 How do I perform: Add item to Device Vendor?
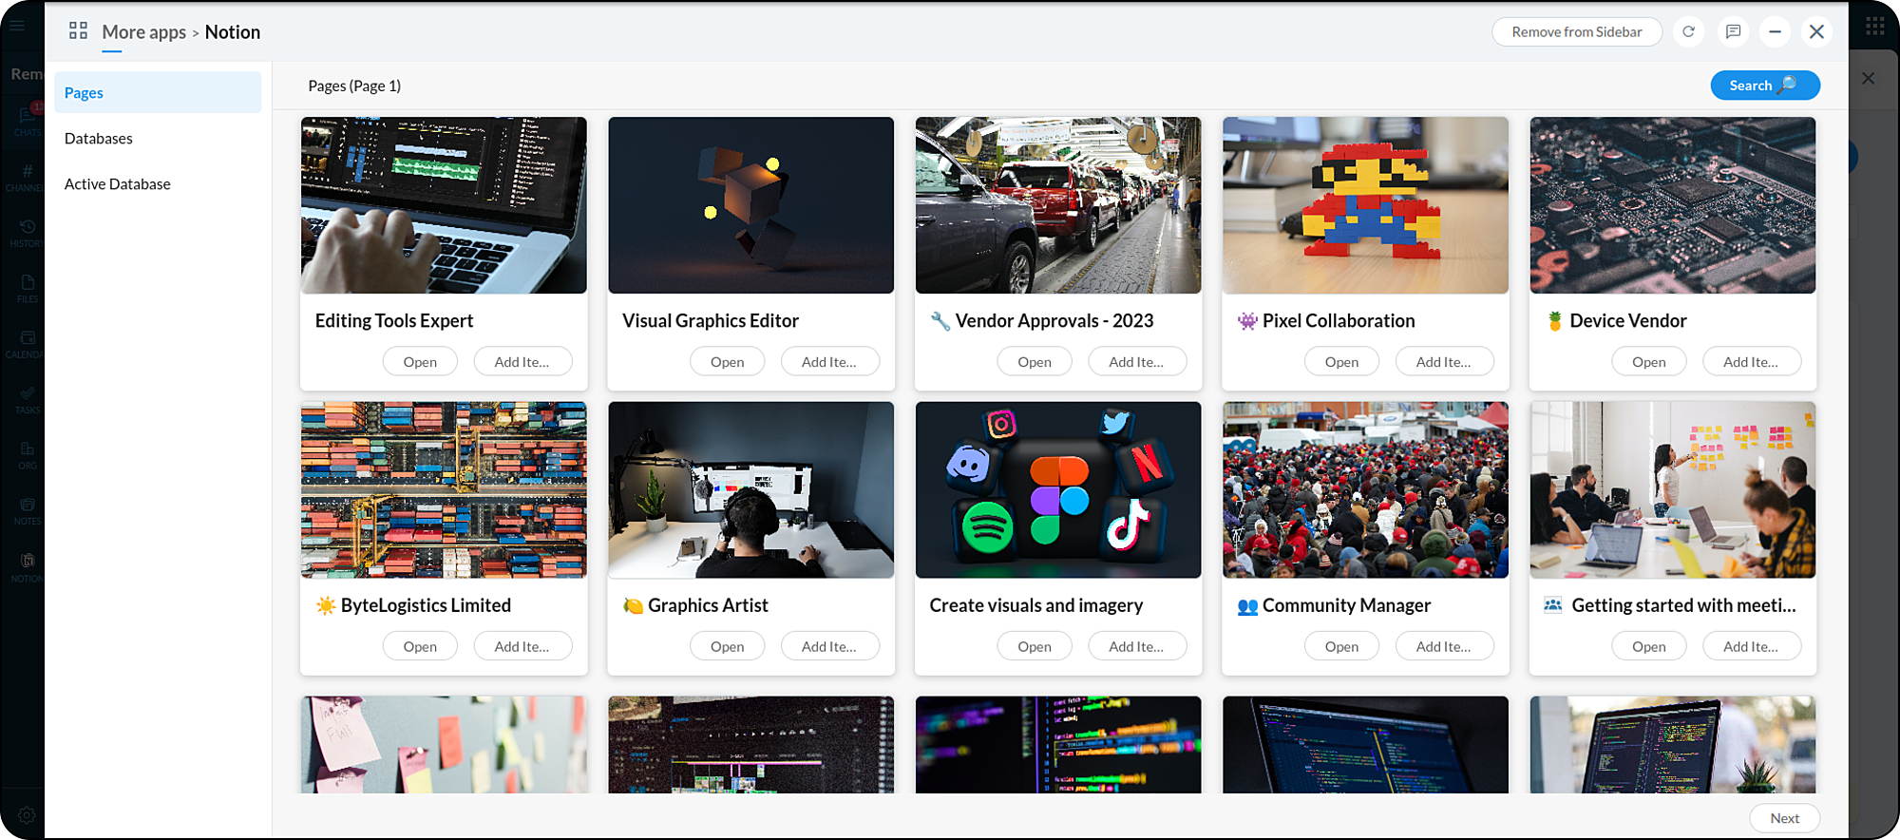[1751, 362]
